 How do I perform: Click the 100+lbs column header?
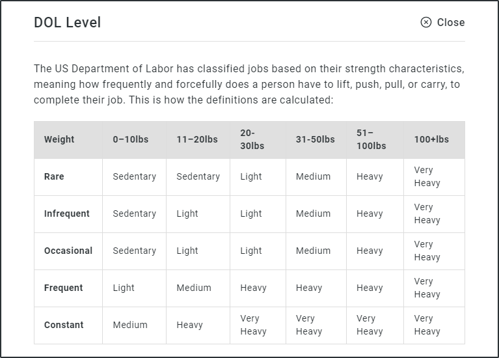431,139
